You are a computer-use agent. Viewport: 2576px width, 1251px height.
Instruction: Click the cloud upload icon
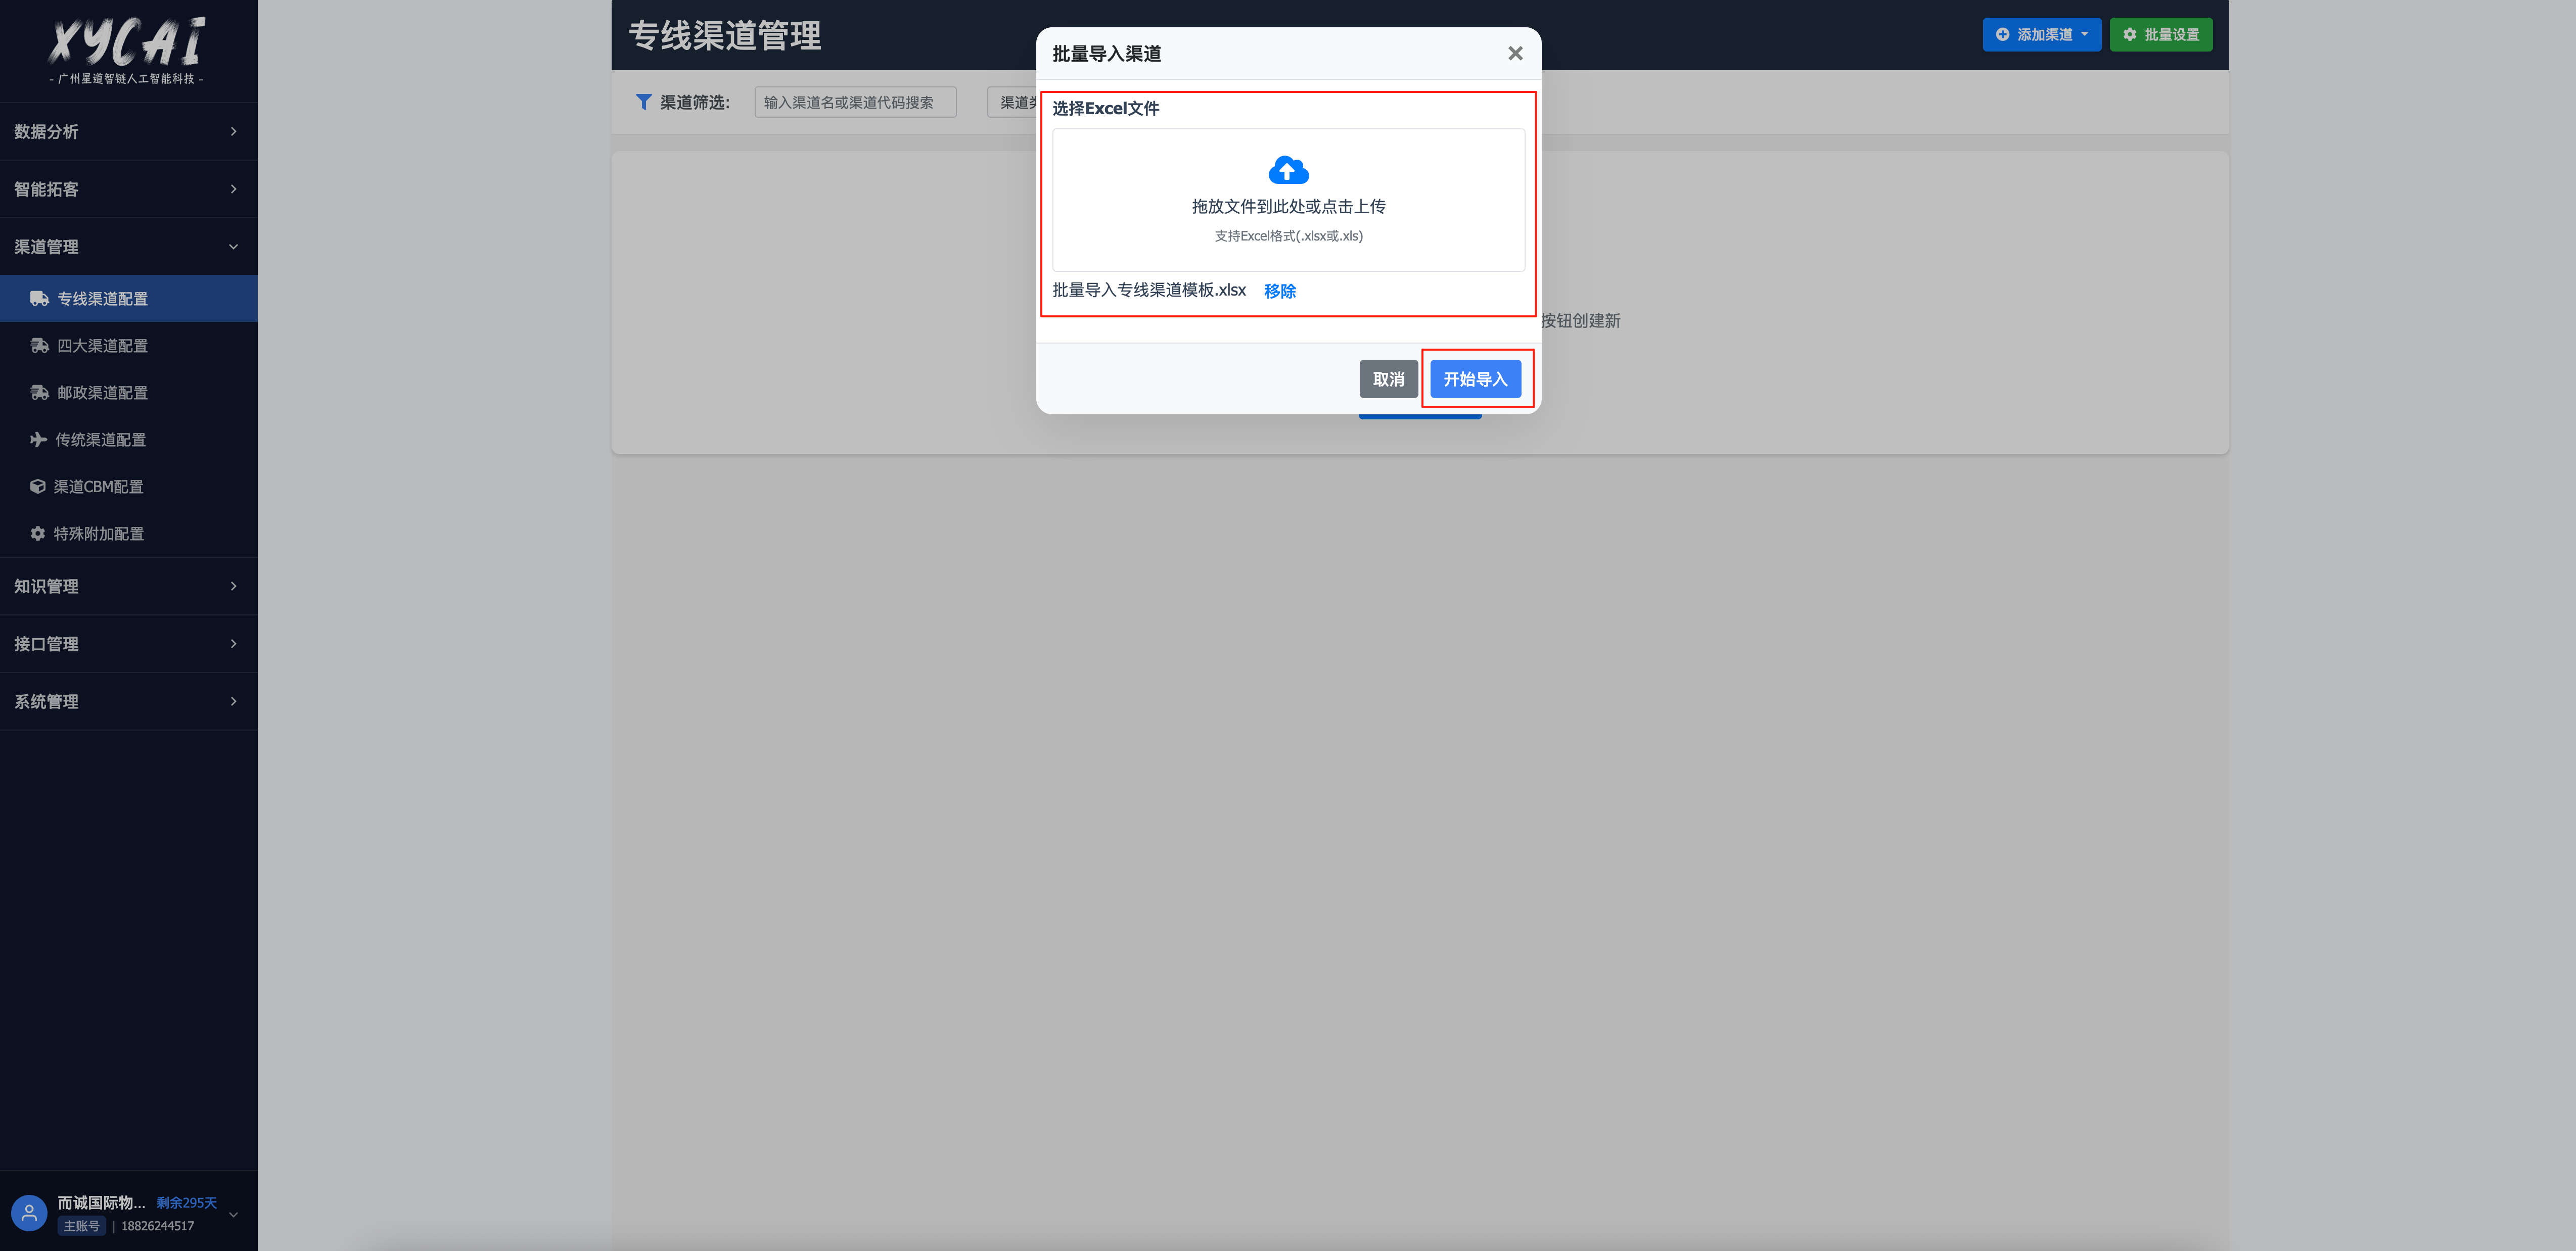pyautogui.click(x=1288, y=171)
